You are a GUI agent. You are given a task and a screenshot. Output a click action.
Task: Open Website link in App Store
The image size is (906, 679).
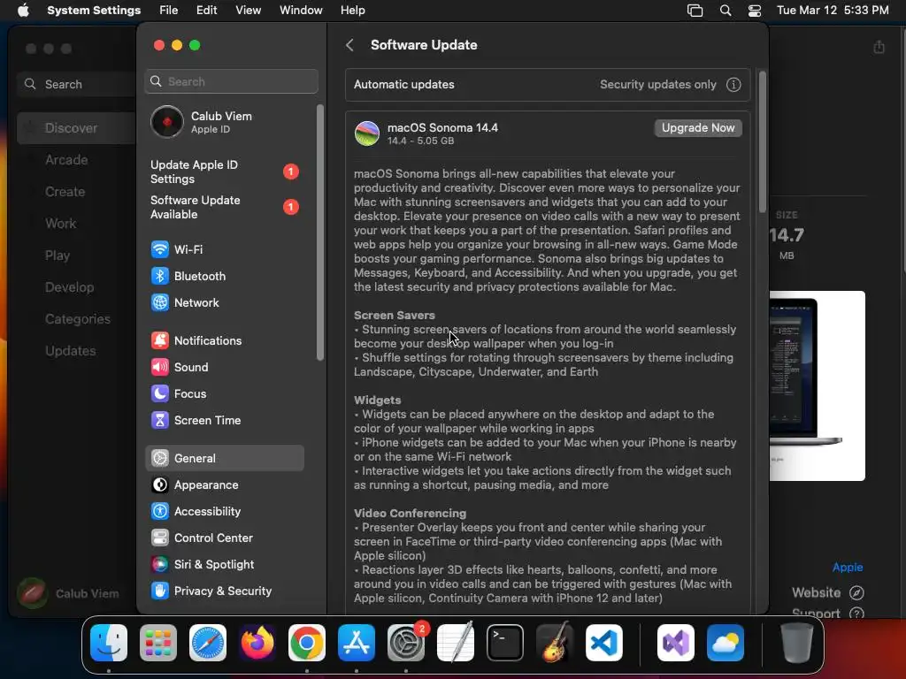point(827,592)
